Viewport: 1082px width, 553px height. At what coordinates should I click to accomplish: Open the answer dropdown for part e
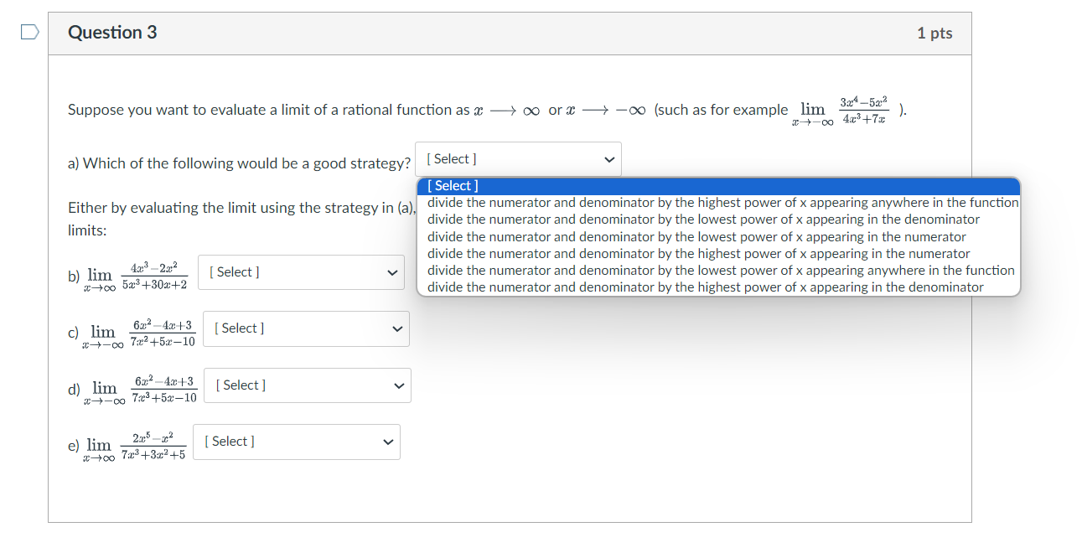tap(296, 441)
